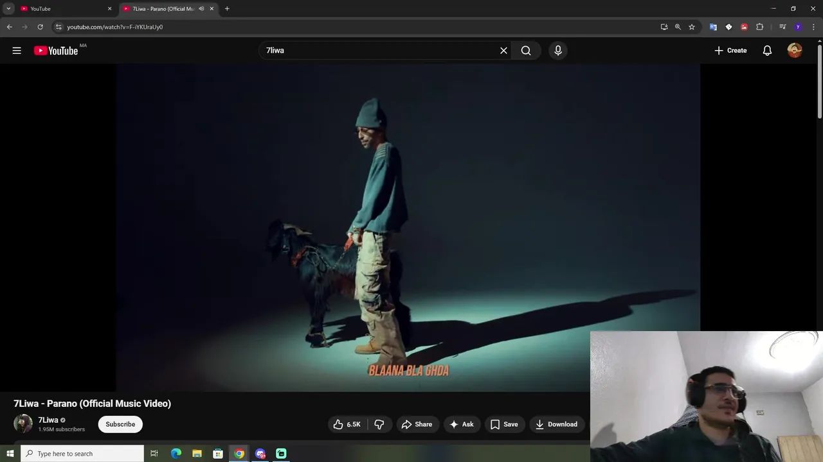Open the green app icon on the taskbar
This screenshot has width=823, height=462.
pyautogui.click(x=281, y=454)
